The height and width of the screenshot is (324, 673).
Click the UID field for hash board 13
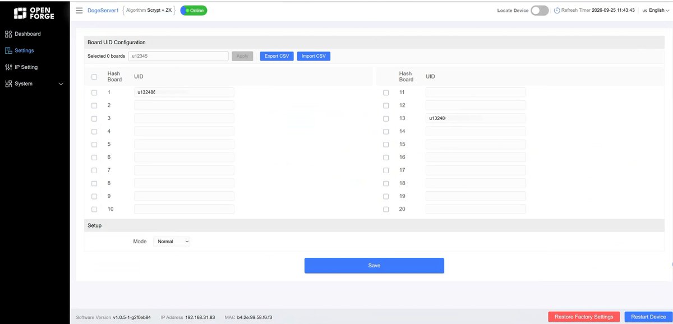[x=476, y=118]
